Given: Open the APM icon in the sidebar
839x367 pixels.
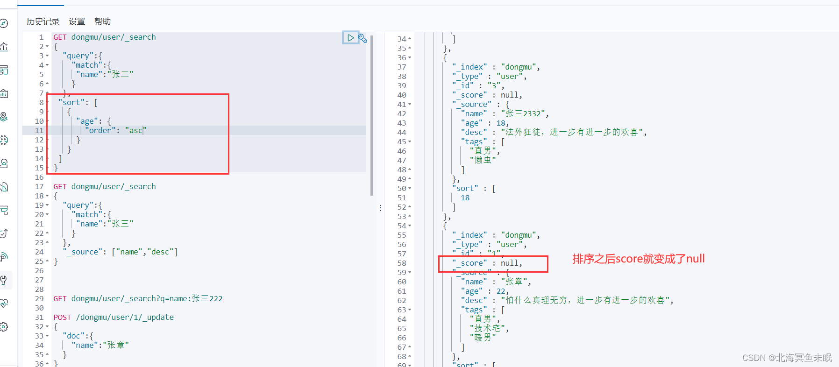Looking at the screenshot, I should coord(4,210).
